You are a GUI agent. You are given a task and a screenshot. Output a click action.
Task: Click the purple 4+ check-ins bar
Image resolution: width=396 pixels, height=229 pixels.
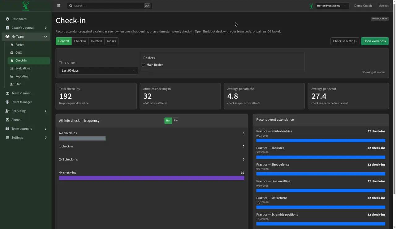(152, 178)
